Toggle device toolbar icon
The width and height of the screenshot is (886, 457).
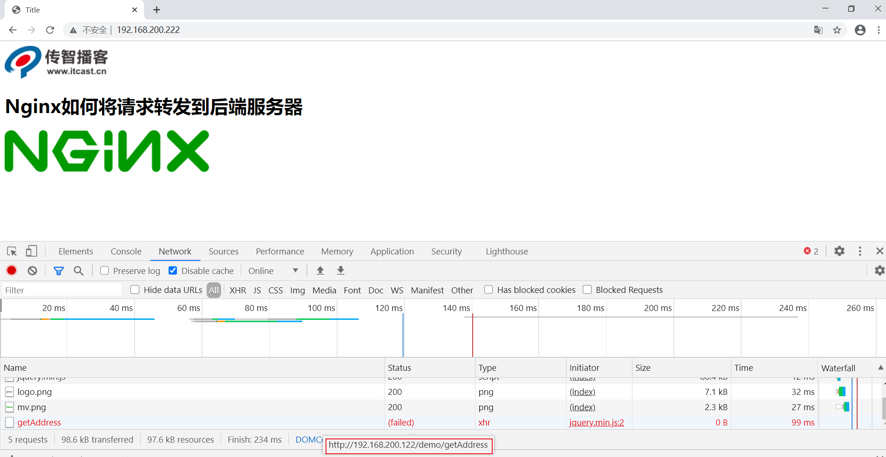(x=31, y=251)
